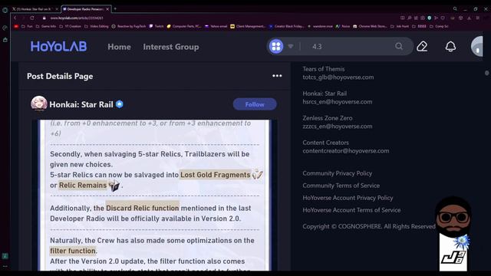Open the Video Editing bookmarks folder
This screenshot has height=276, width=491.
tap(97, 26)
